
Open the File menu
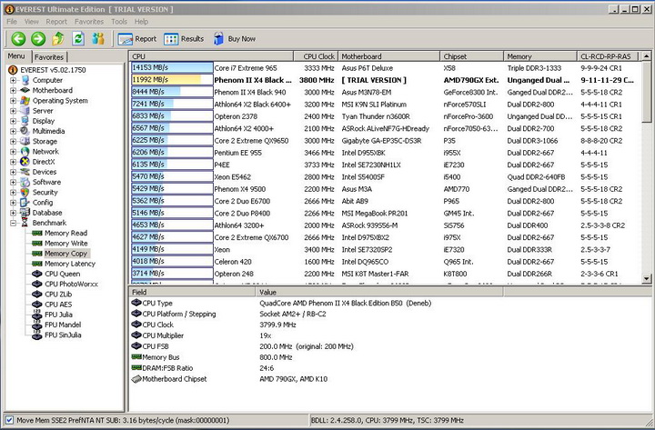(x=12, y=22)
